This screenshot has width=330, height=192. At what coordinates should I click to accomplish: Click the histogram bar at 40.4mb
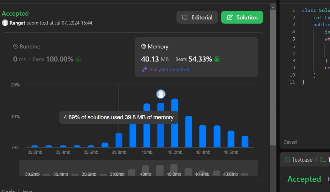click(203, 136)
